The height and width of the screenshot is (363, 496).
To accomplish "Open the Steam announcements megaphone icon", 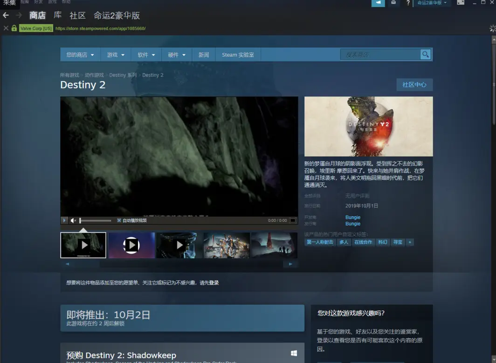I will [378, 2].
